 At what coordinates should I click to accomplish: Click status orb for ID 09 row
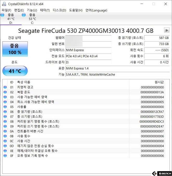tap(5, 126)
